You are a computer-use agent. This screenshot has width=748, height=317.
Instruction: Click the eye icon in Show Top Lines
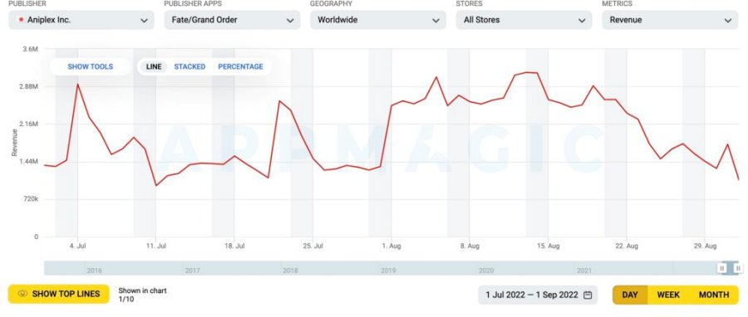(22, 294)
